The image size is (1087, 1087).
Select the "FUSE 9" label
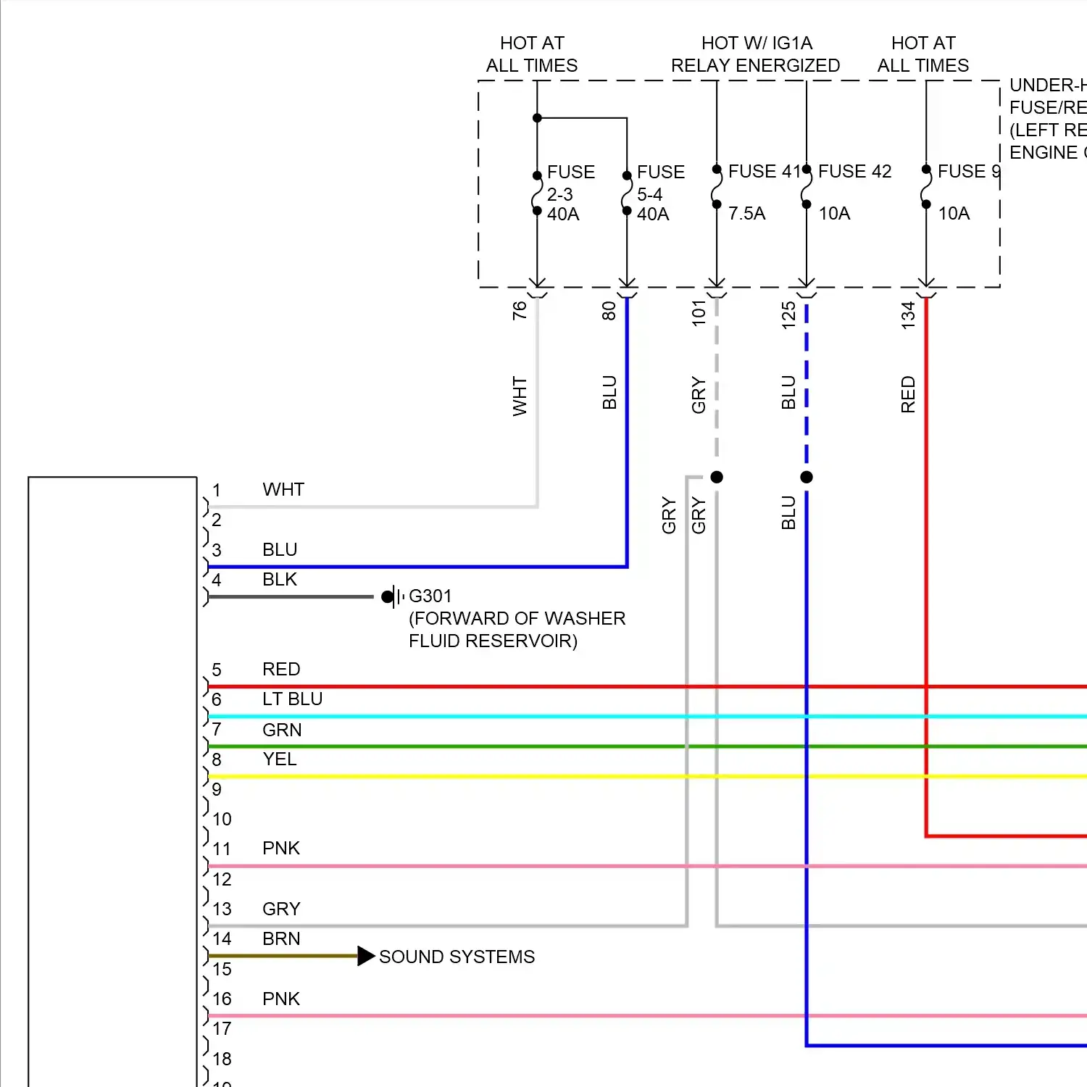[969, 171]
